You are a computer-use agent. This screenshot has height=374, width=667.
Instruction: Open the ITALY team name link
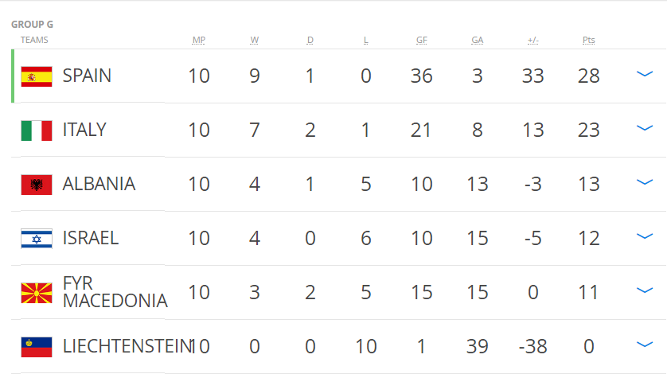(84, 130)
